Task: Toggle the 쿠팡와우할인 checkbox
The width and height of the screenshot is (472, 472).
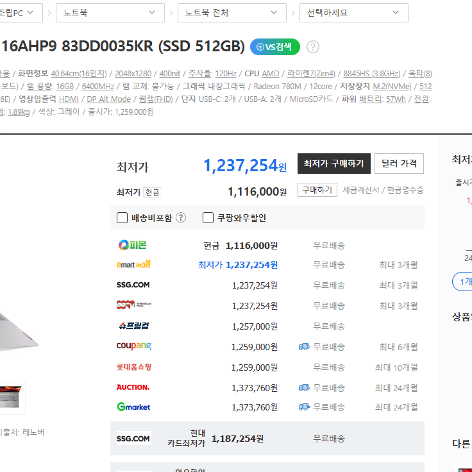Action: click(x=208, y=217)
